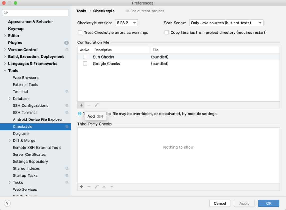
Task: Add a new configuration file with plus icon
Action: pos(81,105)
